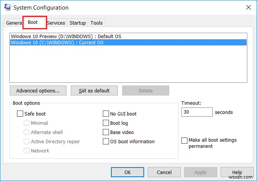Toggle the Base video checkbox
The image size is (257, 181).
[x=106, y=132]
